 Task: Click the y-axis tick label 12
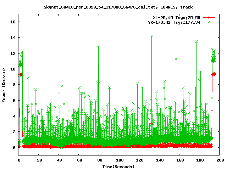pyautogui.click(x=13, y=53)
